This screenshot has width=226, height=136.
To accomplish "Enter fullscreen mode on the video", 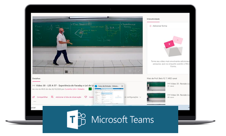I will tap(139, 71).
